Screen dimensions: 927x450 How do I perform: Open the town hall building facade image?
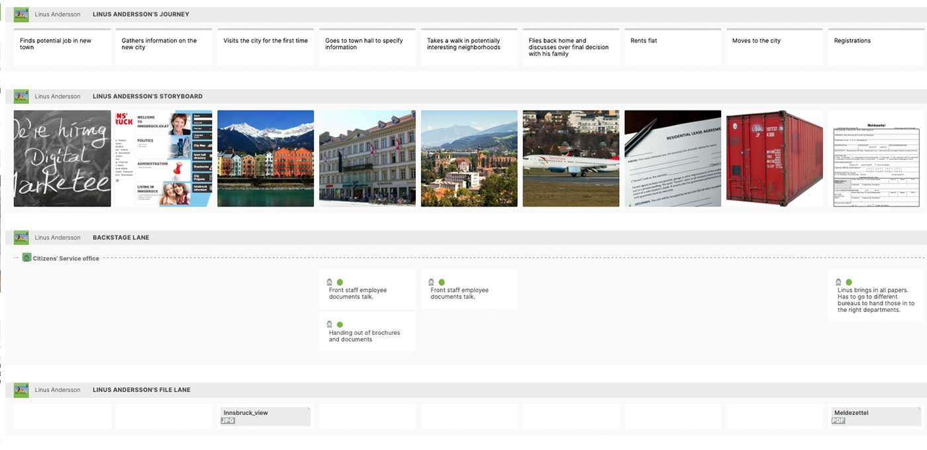367,159
